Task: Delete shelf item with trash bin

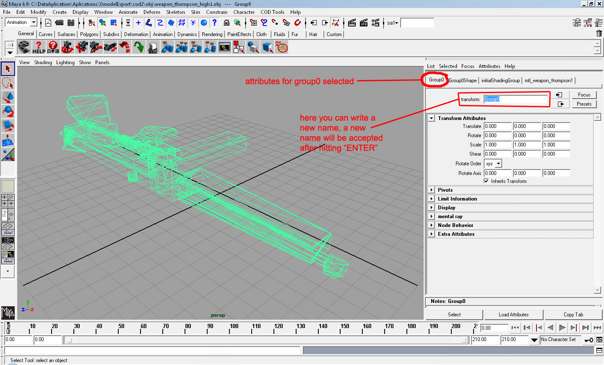Action: click(599, 34)
